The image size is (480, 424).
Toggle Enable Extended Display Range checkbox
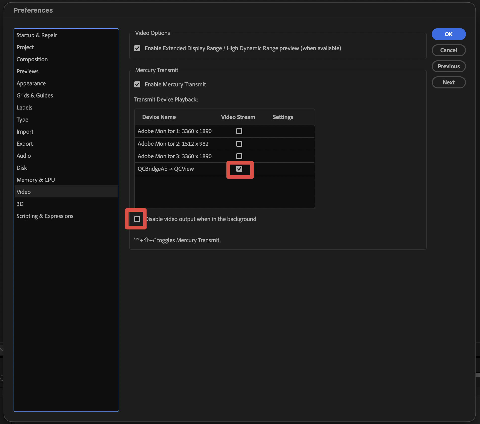137,48
